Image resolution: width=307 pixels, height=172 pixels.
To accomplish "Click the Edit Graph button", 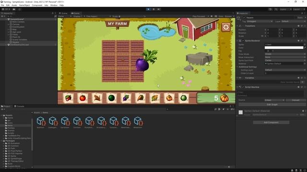I will [272, 105].
